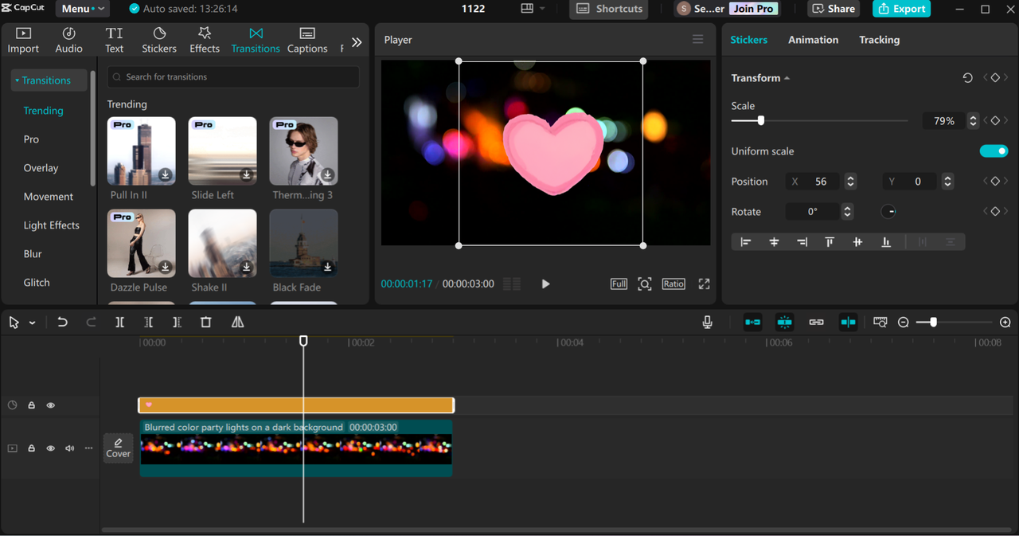Open the Stickers library panel
Screen dimensions: 1019x536
pos(159,40)
